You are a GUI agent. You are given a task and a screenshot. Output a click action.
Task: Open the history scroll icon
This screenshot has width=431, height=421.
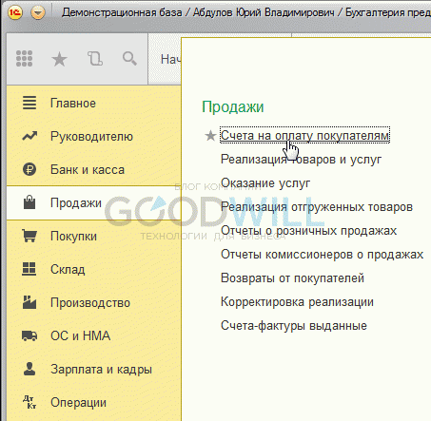click(95, 59)
